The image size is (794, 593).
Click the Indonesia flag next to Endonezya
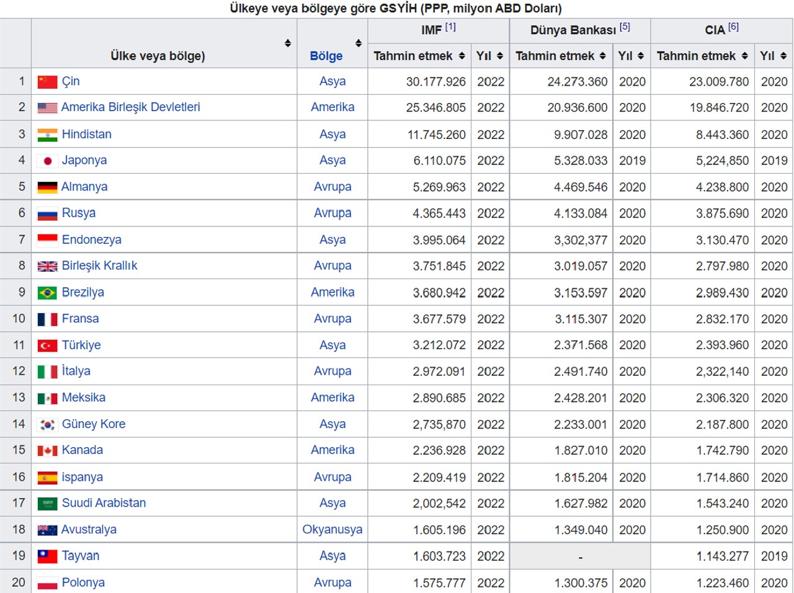pyautogui.click(x=47, y=240)
